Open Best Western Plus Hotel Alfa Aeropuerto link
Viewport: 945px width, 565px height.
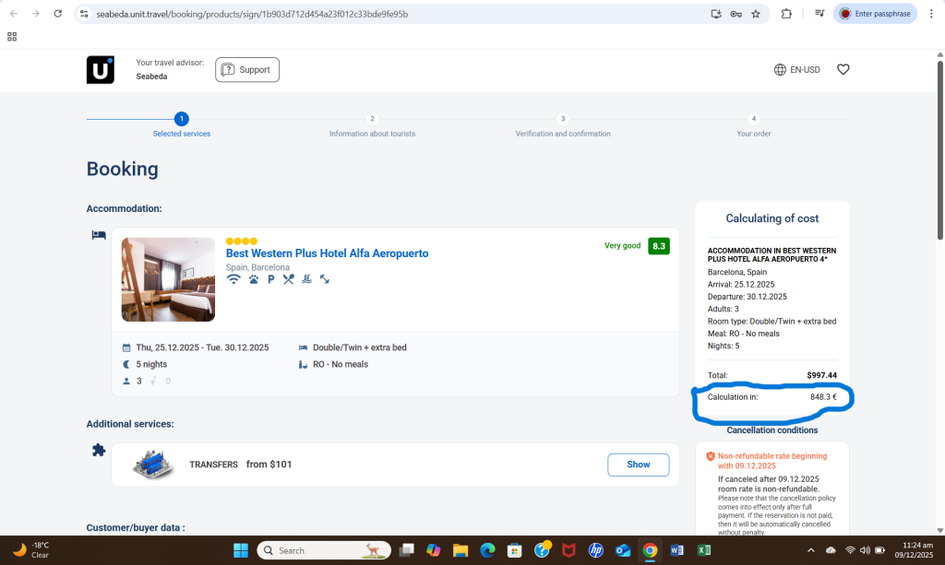[327, 253]
